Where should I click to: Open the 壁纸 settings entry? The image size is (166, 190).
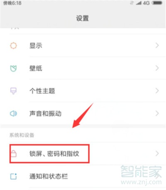pyautogui.click(x=83, y=68)
